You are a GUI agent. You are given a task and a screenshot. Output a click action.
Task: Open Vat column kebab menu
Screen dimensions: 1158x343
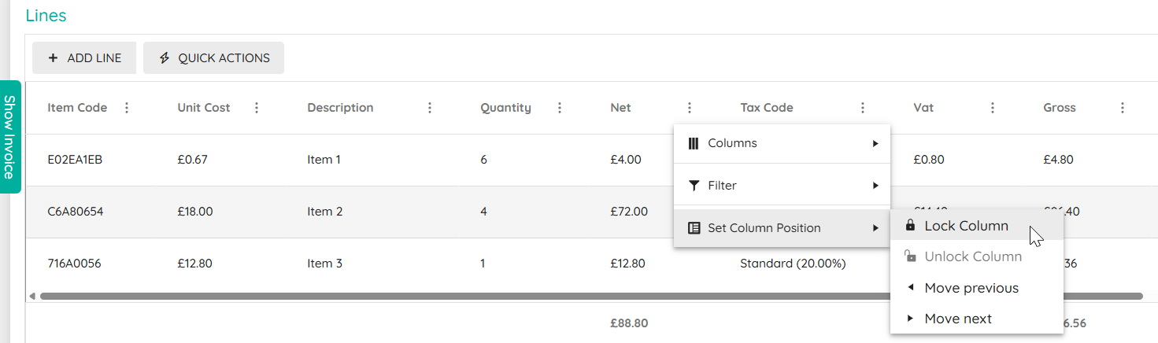pyautogui.click(x=993, y=108)
